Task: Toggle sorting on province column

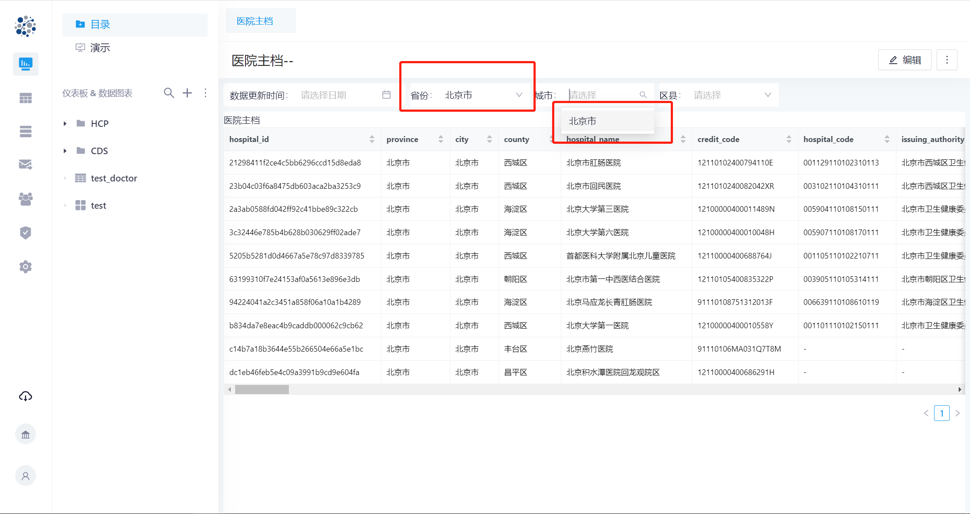Action: tap(440, 139)
